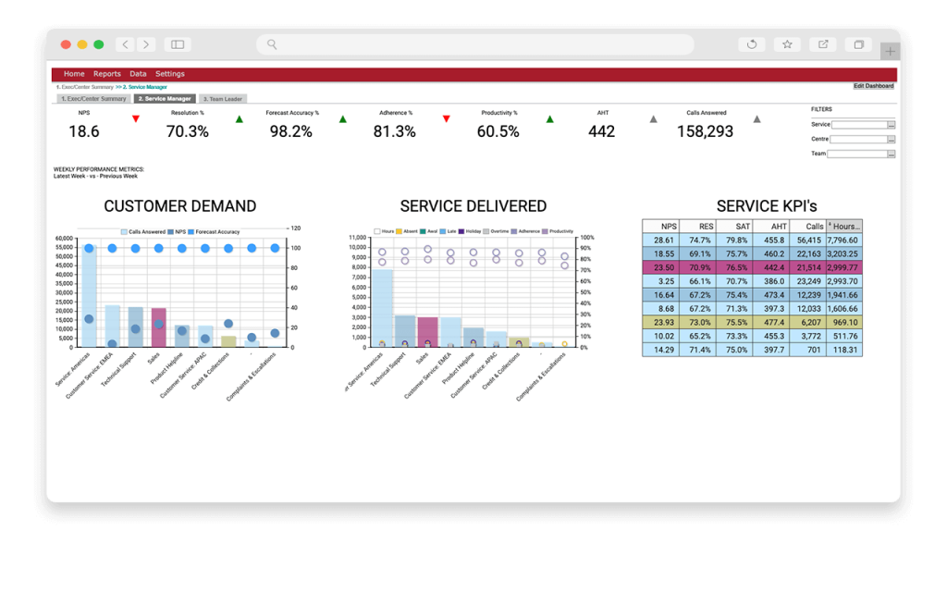Select the Productivity % green arrow
Viewport: 947px width, 592px height.
[x=551, y=118]
